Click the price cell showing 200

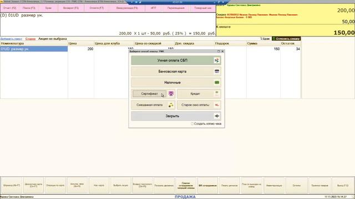click(81, 49)
